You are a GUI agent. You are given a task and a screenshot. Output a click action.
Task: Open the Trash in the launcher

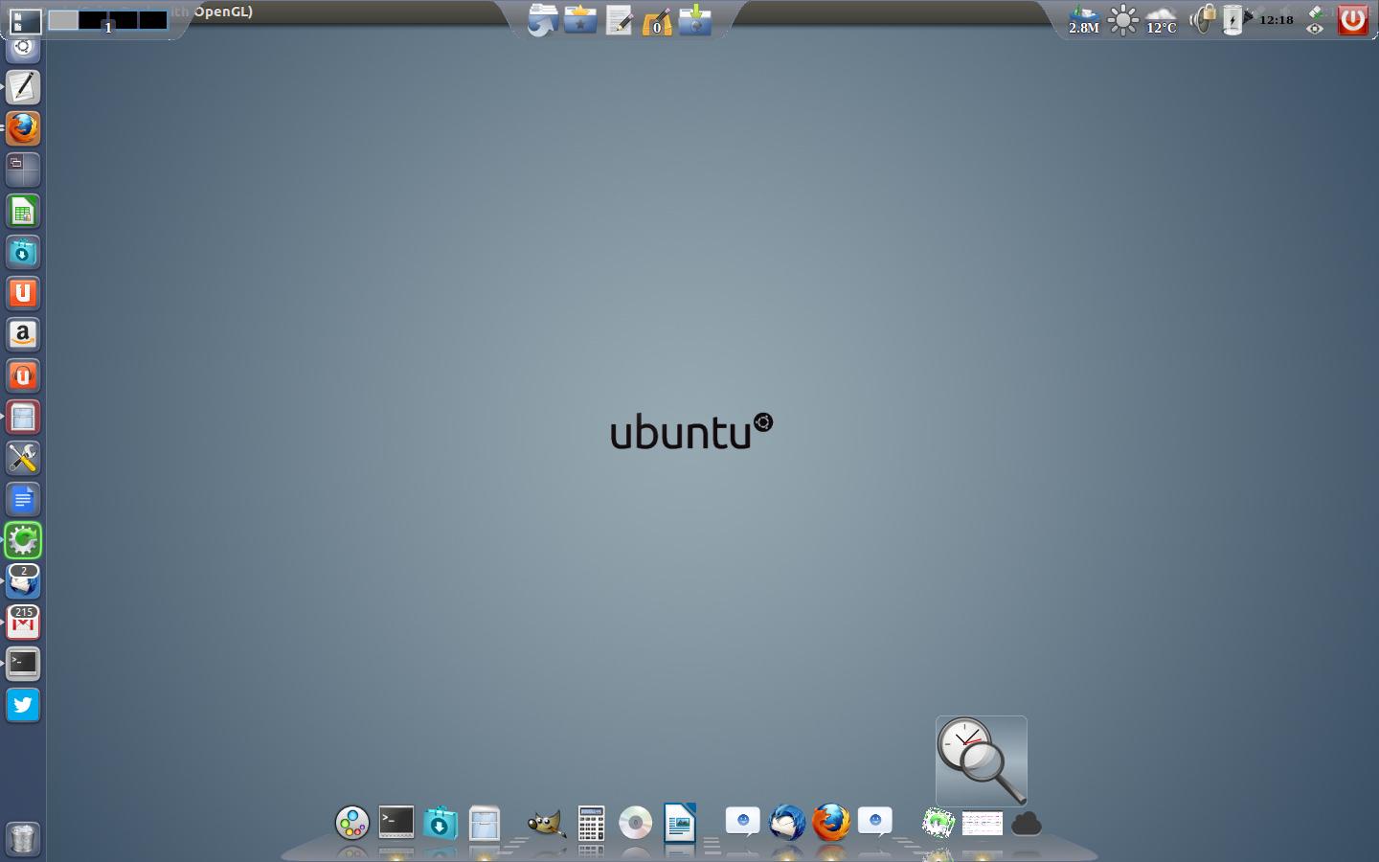pyautogui.click(x=23, y=838)
